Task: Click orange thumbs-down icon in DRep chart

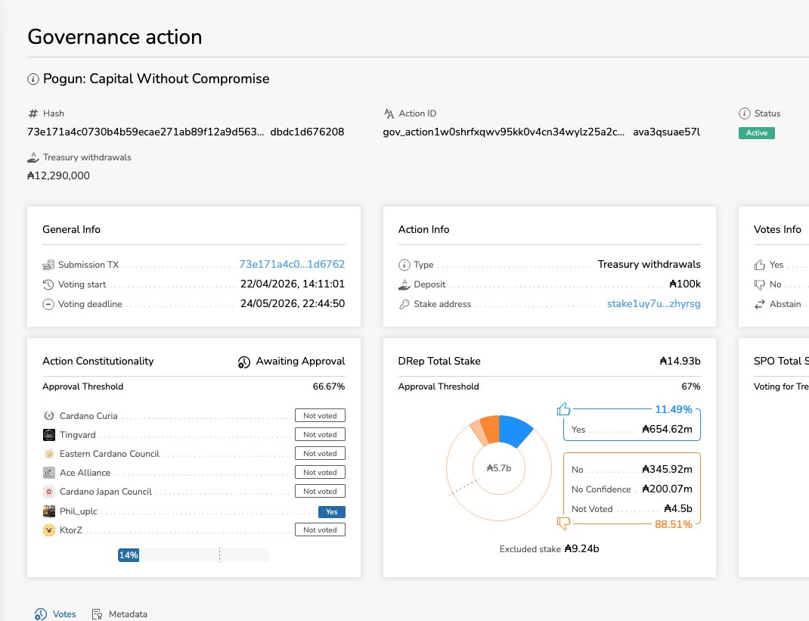Action: pos(563,523)
